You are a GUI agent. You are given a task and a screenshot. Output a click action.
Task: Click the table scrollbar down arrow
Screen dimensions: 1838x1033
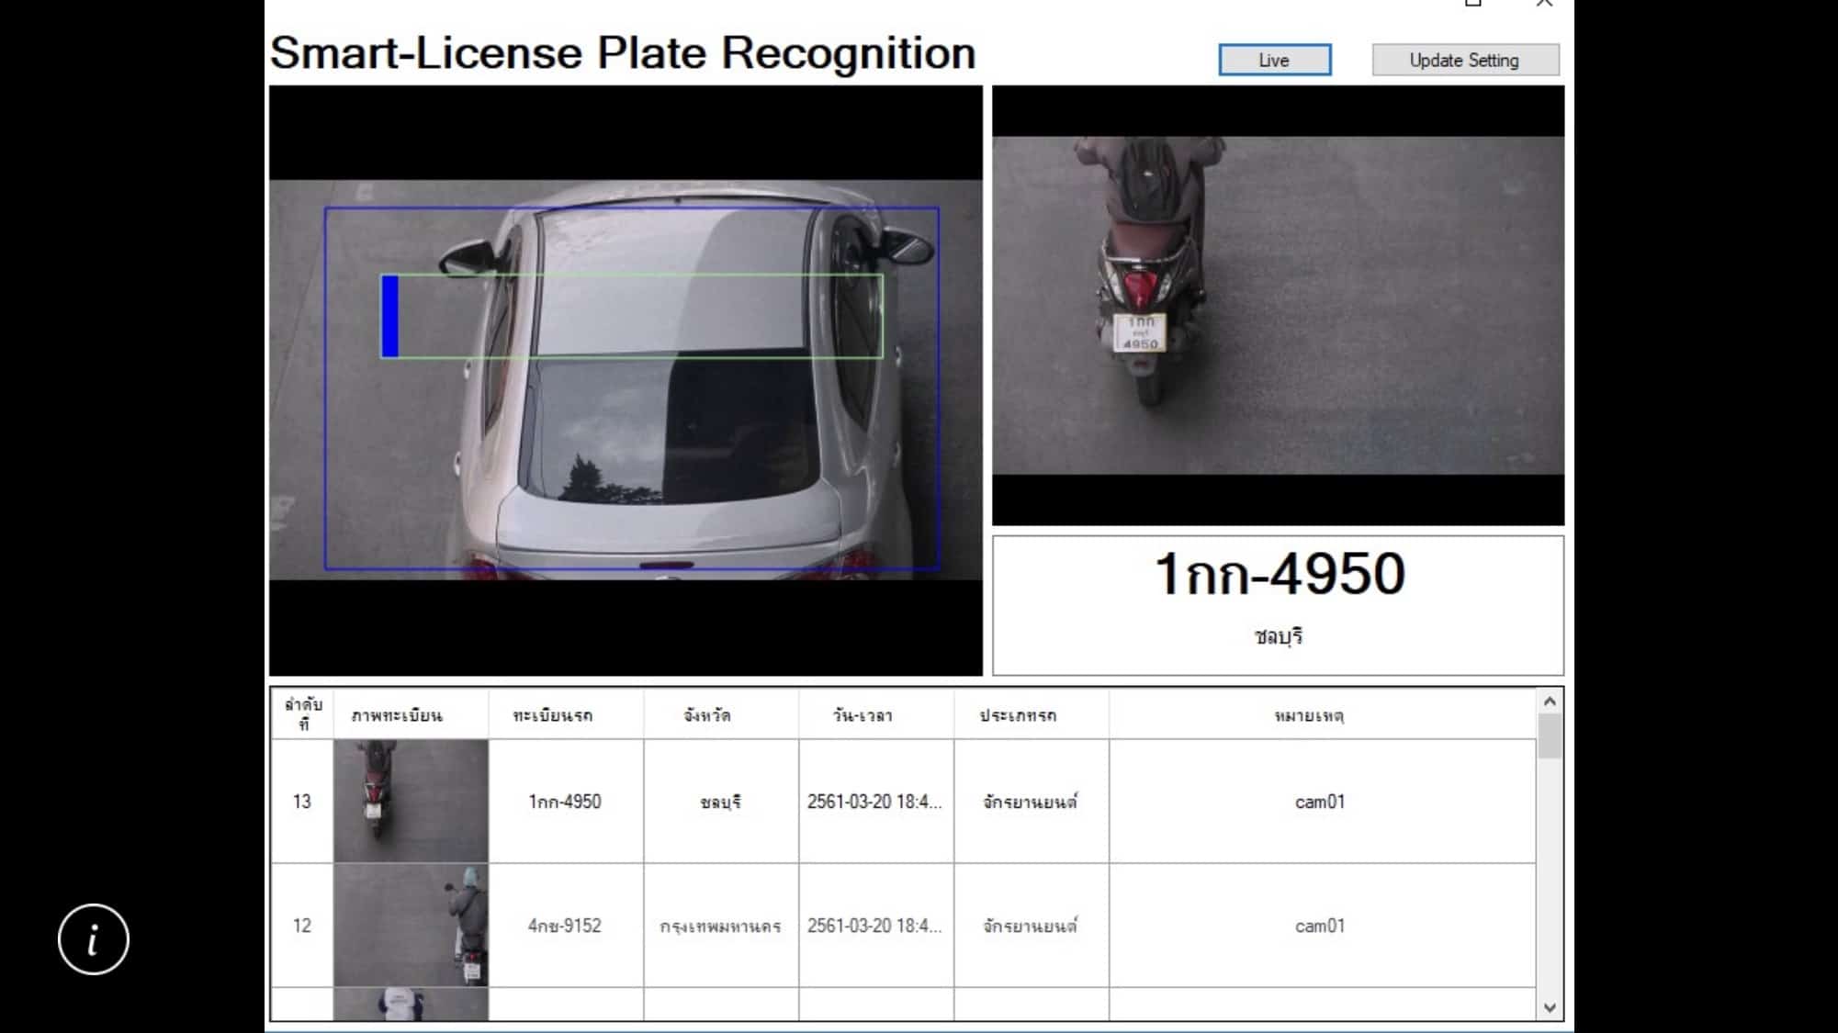[1550, 1007]
